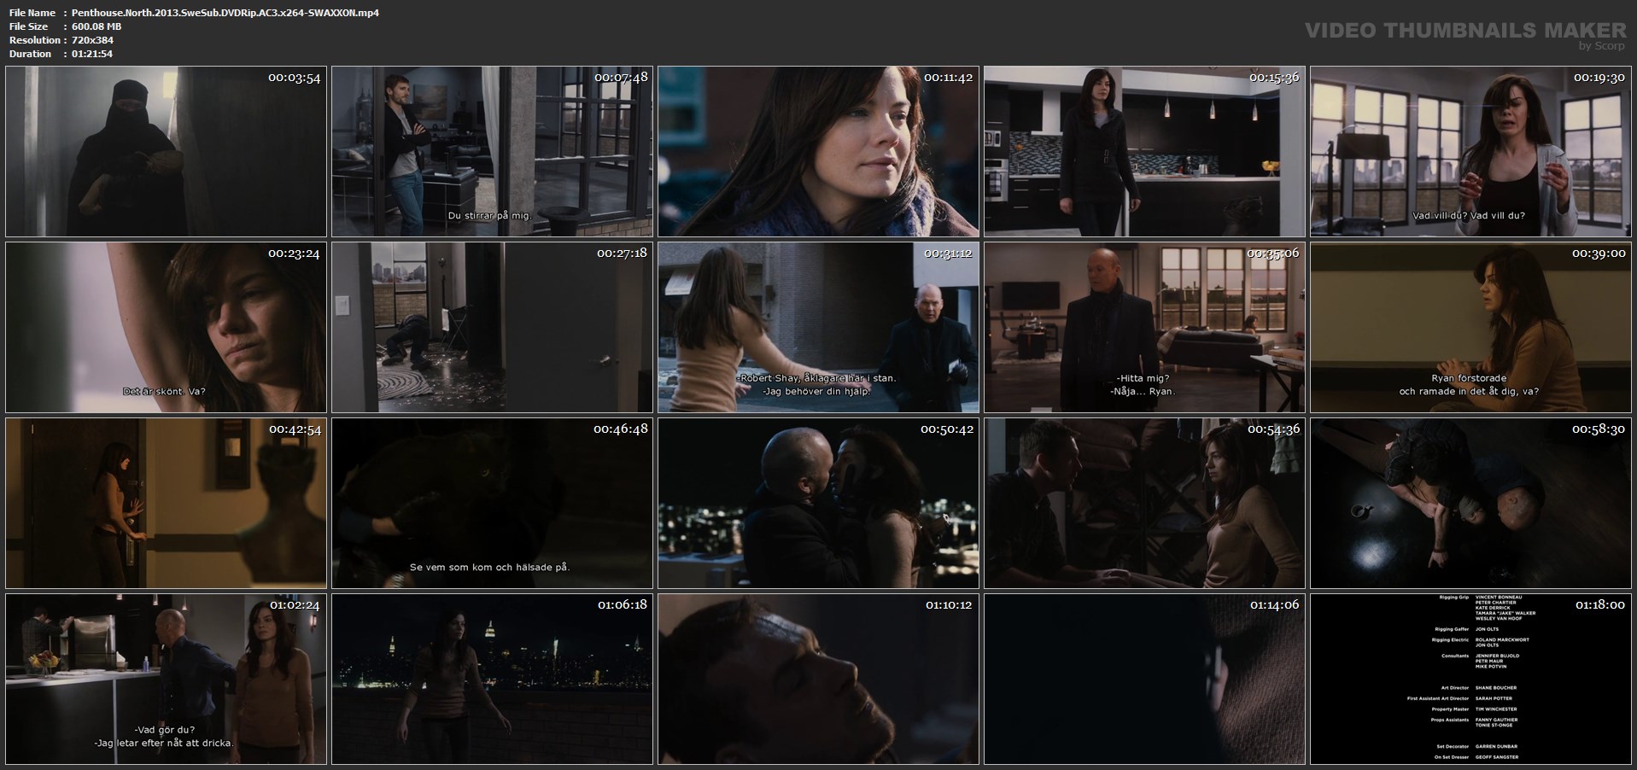This screenshot has height=770, width=1637.
Task: Select the hallway thumbnail at 00:42:54
Action: pos(166,503)
